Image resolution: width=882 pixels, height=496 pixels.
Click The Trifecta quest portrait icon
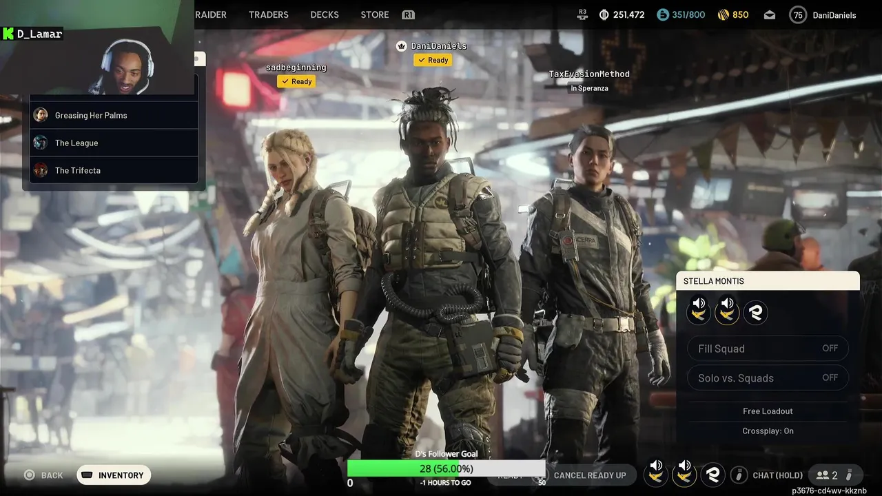[41, 170]
